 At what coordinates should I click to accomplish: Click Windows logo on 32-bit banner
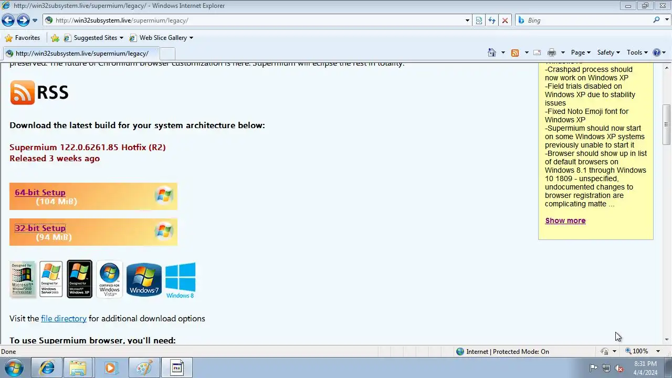click(x=164, y=231)
